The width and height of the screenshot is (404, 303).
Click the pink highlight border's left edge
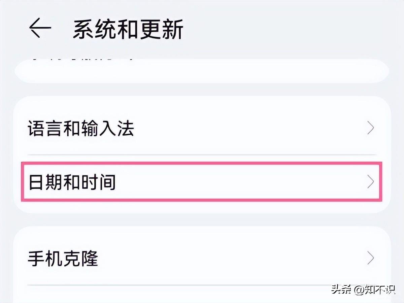[22, 182]
